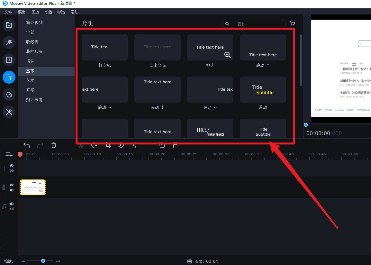Choose the 打字机 title preset
The width and height of the screenshot is (371, 265).
104,48
